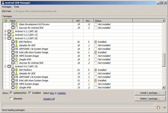Viewport: 168px width, 113px height.
Task: Open the log window icon at bottom right
Action: coord(164,107)
